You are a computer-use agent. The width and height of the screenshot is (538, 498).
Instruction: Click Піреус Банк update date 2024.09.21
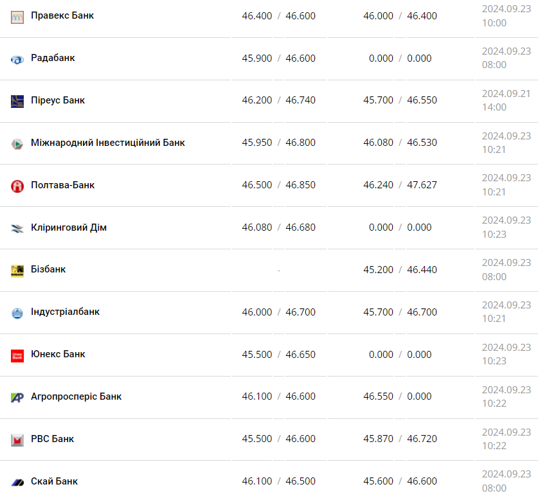coord(506,93)
